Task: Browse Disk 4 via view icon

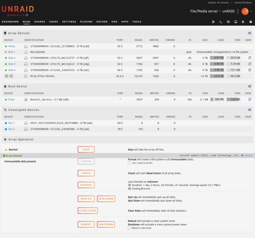Action: 250,70
